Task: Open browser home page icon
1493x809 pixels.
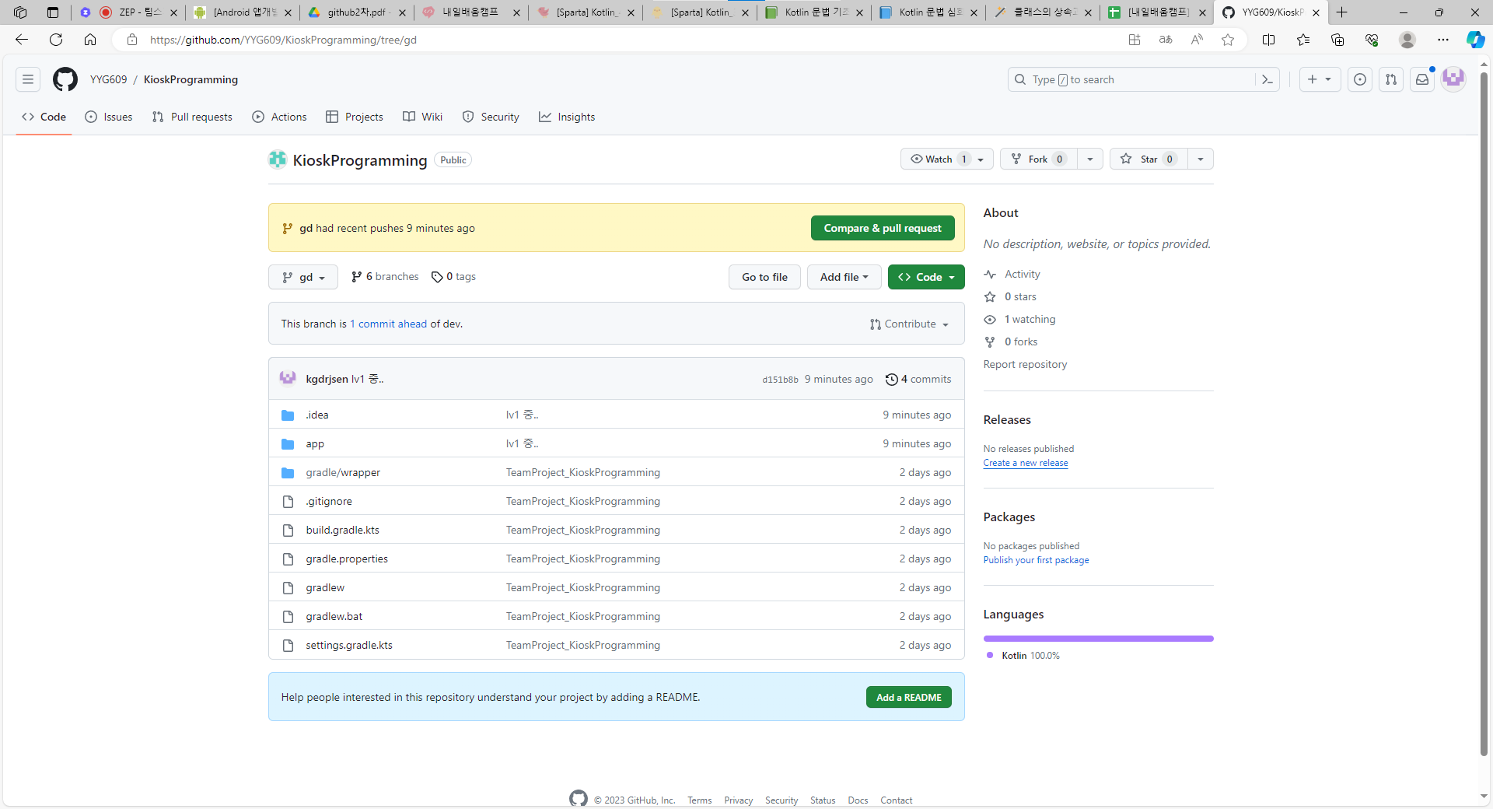Action: coord(90,40)
